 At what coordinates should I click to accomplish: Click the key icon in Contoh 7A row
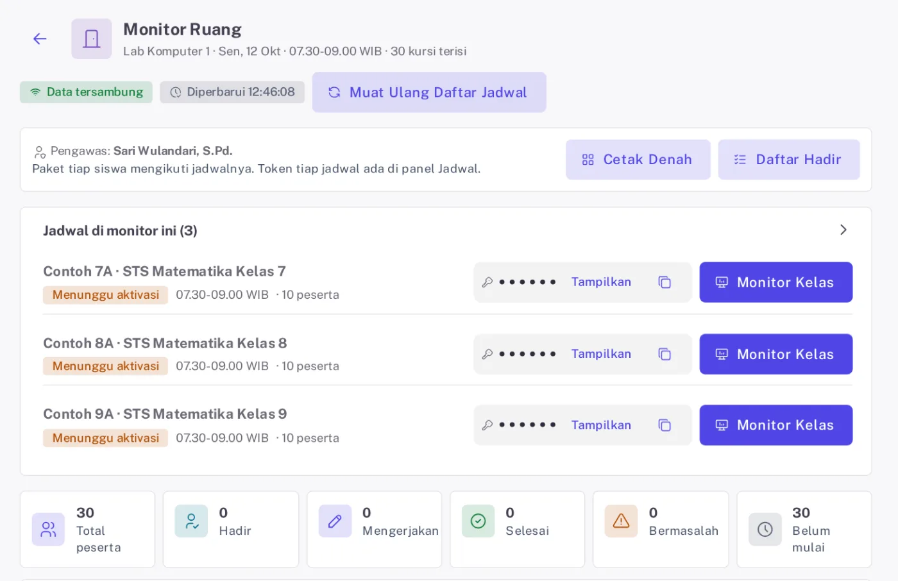coord(487,282)
